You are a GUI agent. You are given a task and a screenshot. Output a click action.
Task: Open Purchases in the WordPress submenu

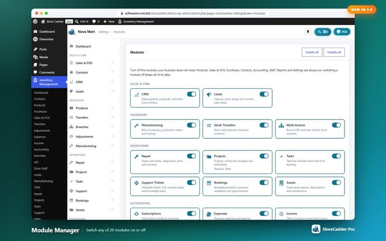point(41,111)
